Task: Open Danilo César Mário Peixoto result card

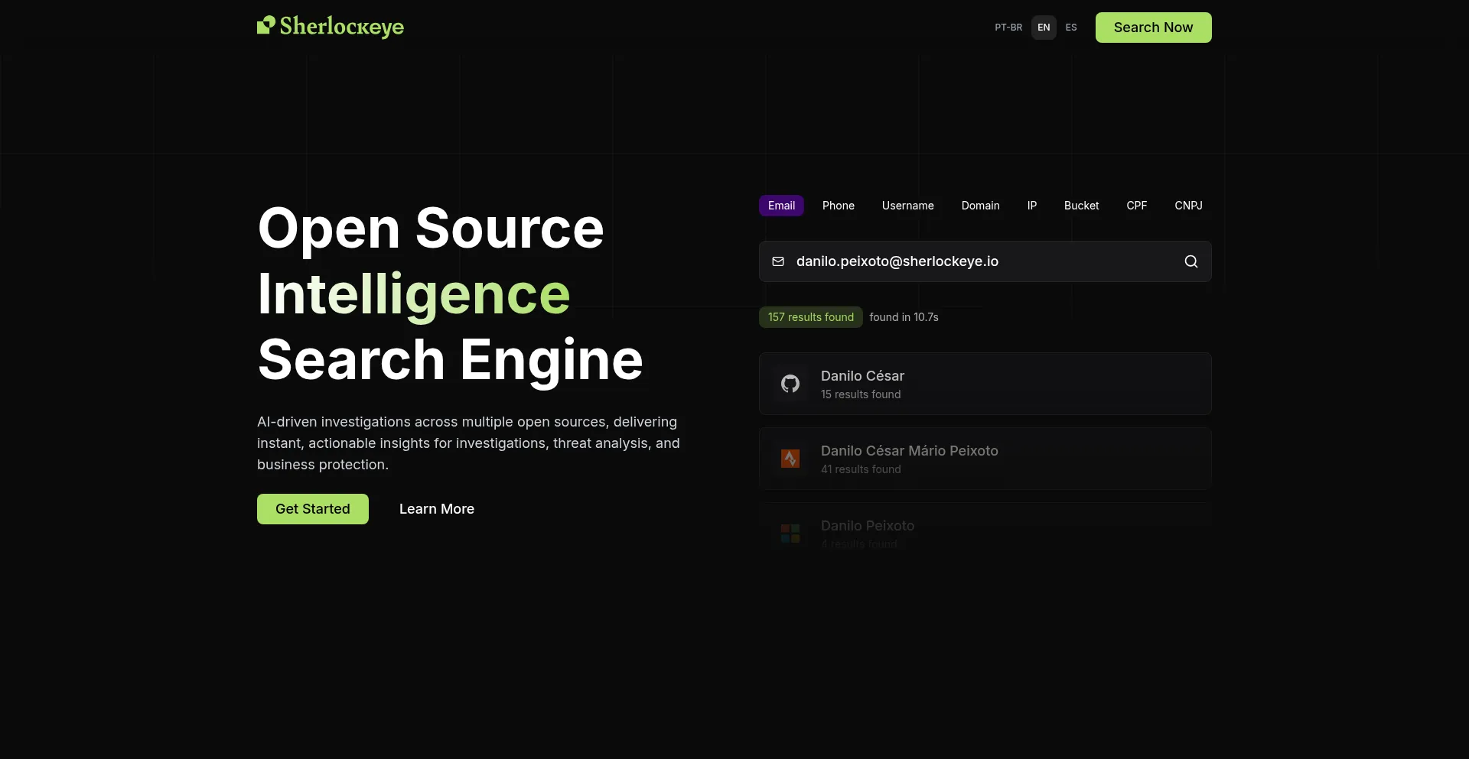Action: pyautogui.click(x=985, y=459)
